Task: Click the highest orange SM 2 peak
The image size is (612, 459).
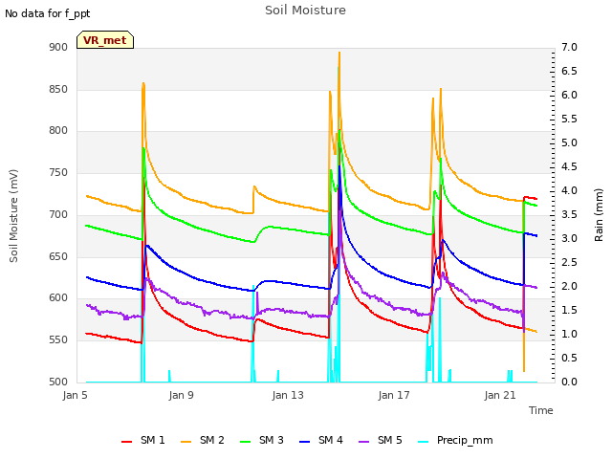Action: [x=339, y=54]
